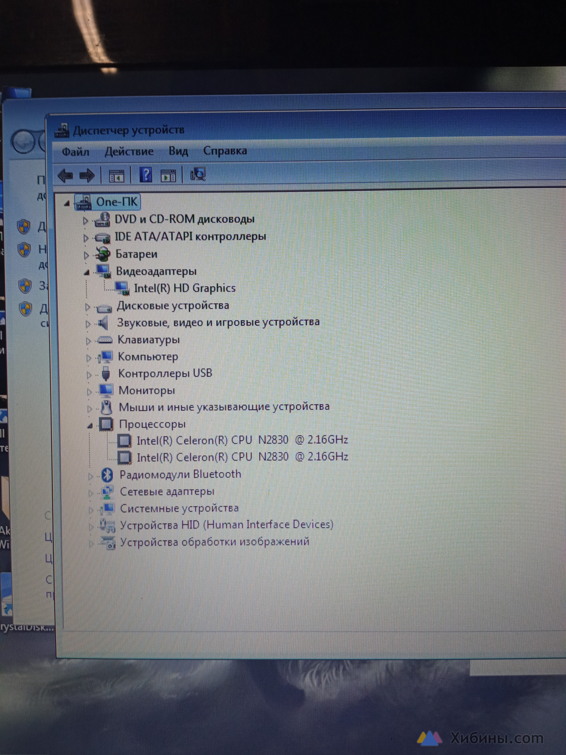Screen dimensions: 566x755
Task: Click the Устройства HID icon
Action: (x=108, y=525)
